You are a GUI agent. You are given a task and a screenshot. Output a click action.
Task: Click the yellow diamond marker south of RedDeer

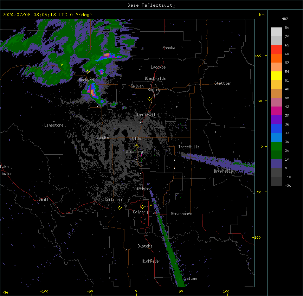coord(149,99)
